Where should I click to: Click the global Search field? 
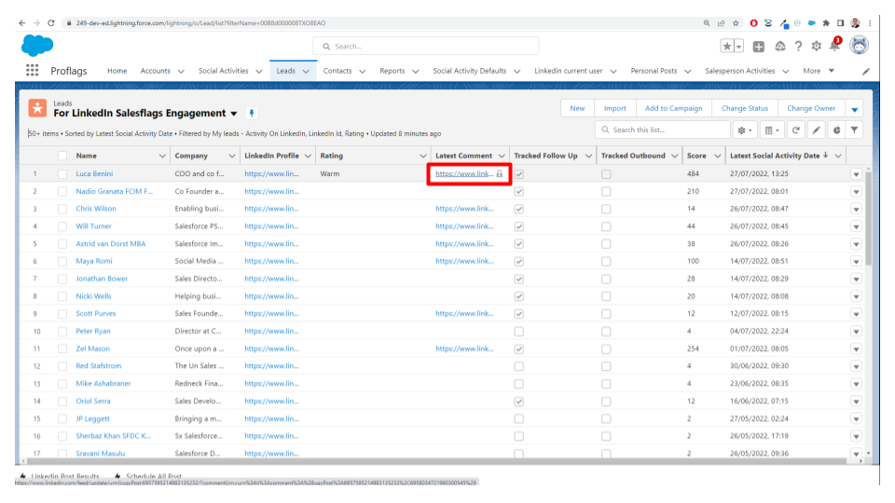click(x=426, y=47)
